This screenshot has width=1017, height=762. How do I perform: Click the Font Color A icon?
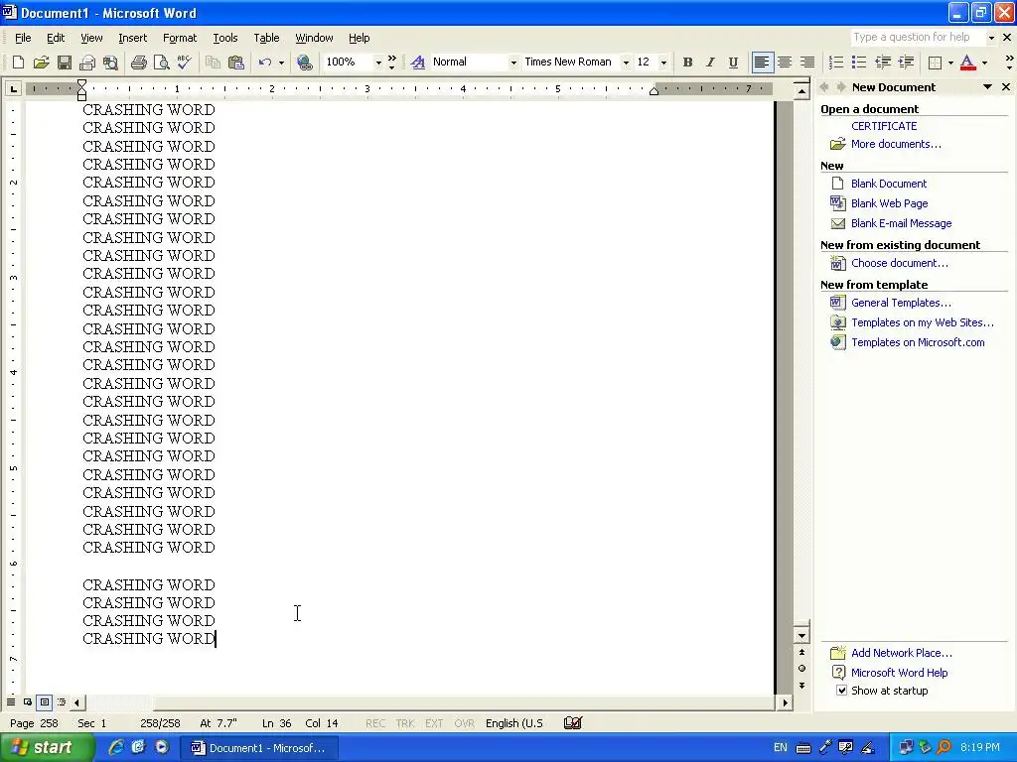click(967, 63)
